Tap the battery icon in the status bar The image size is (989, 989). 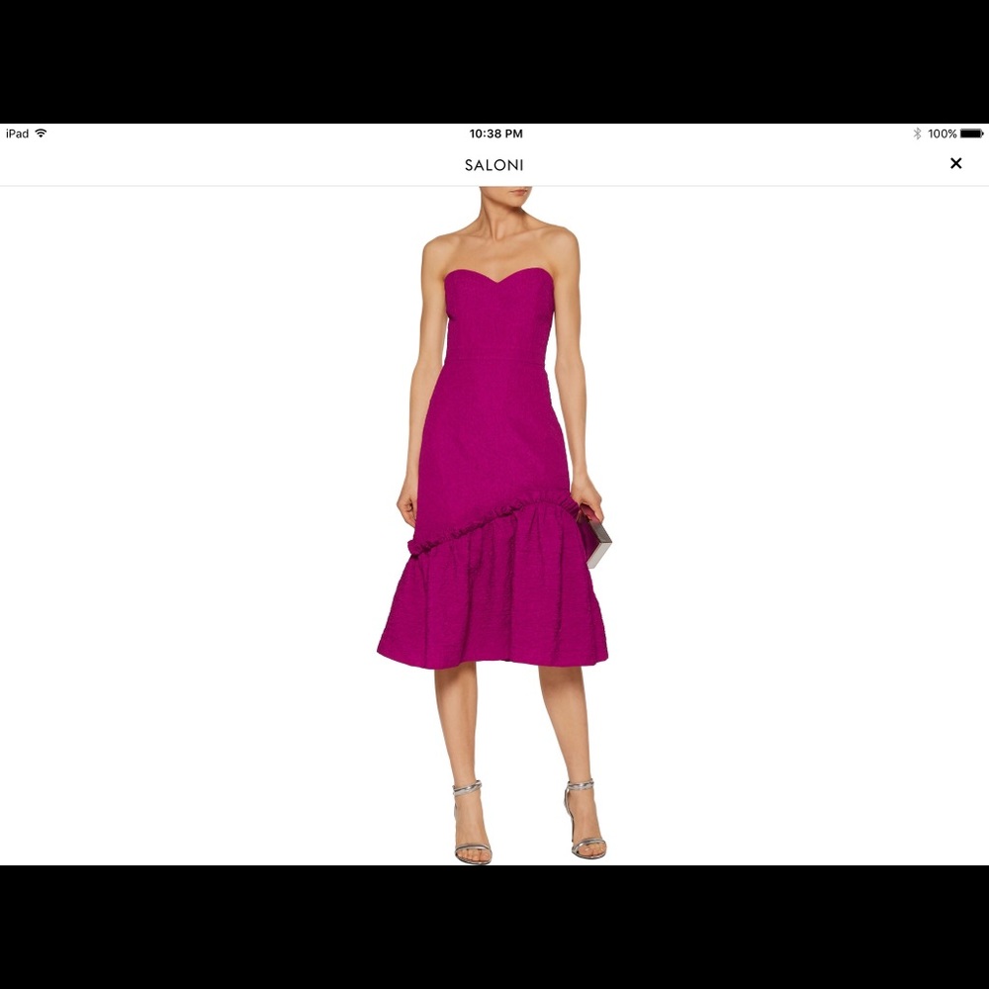pos(972,133)
